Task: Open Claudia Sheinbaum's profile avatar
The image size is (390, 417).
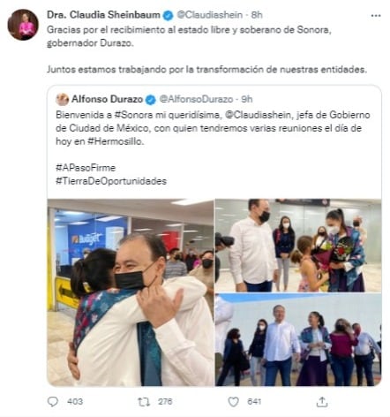Action: [x=23, y=25]
